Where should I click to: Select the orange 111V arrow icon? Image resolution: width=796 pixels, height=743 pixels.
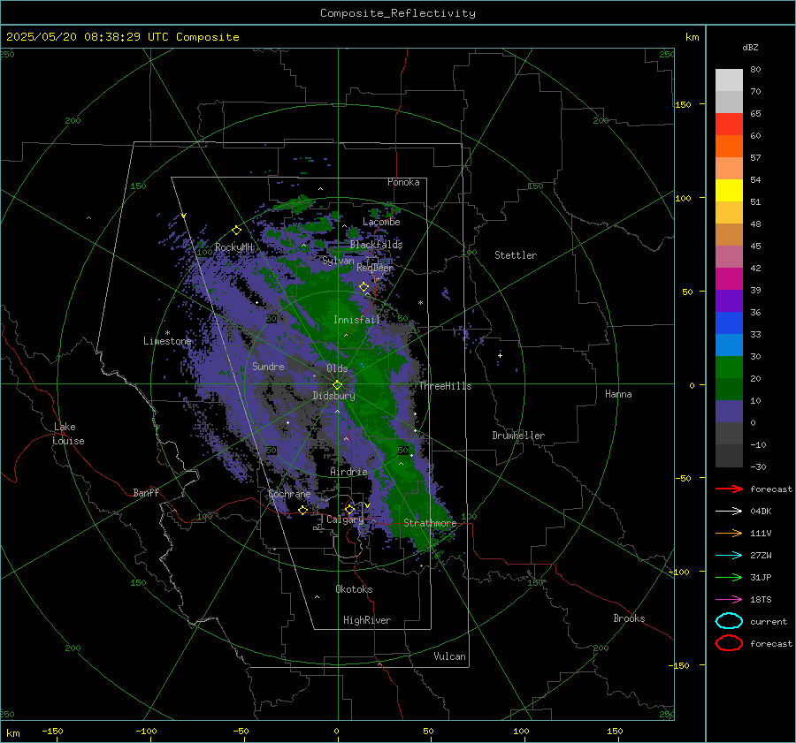point(729,533)
